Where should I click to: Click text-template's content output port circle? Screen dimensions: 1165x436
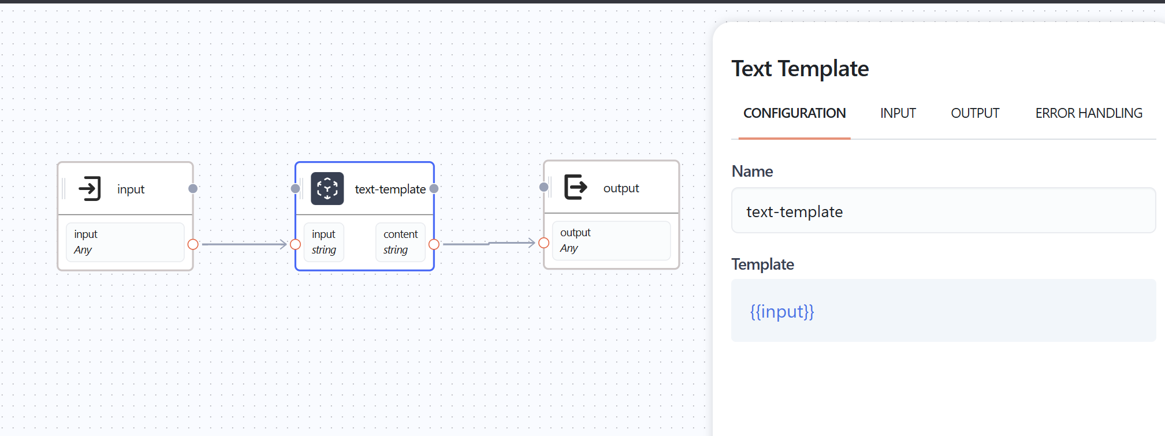pyautogui.click(x=434, y=244)
